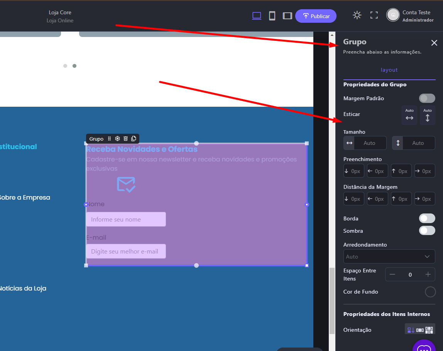Switch to tablet preview mode
This screenshot has height=351, width=443.
pyautogui.click(x=287, y=16)
